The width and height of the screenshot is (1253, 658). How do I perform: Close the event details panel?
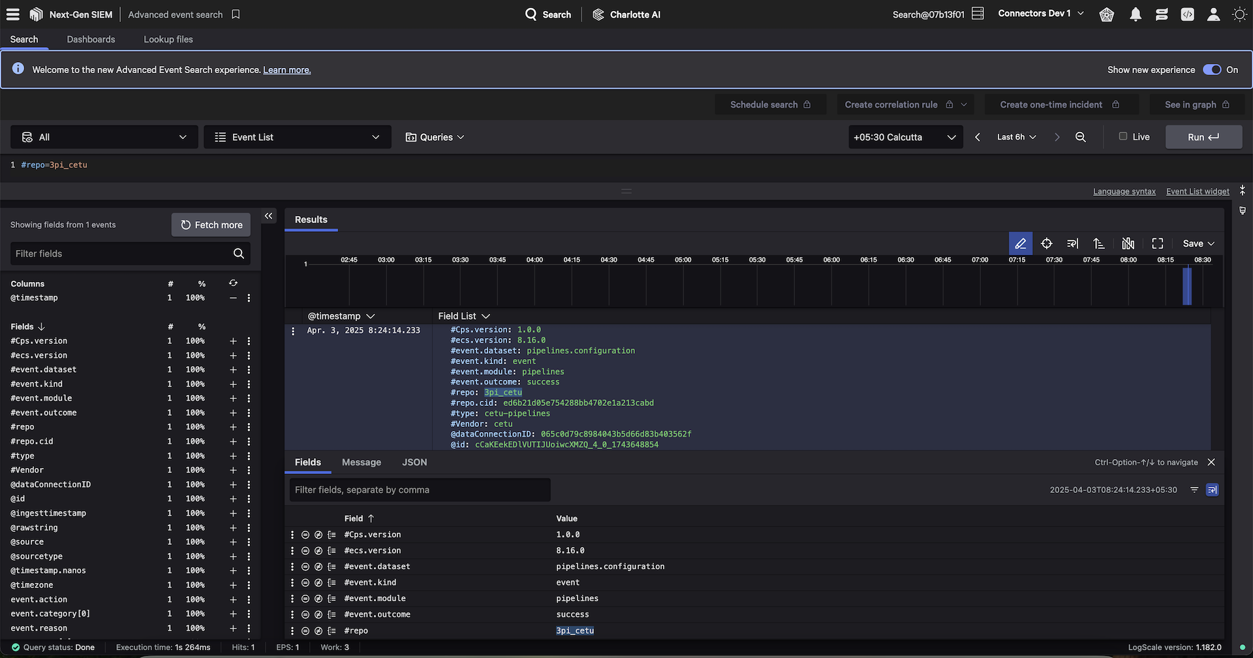(x=1211, y=462)
